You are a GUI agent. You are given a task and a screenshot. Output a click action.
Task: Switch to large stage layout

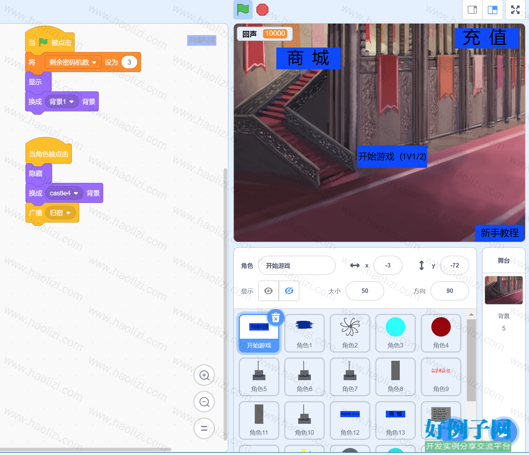pos(493,10)
